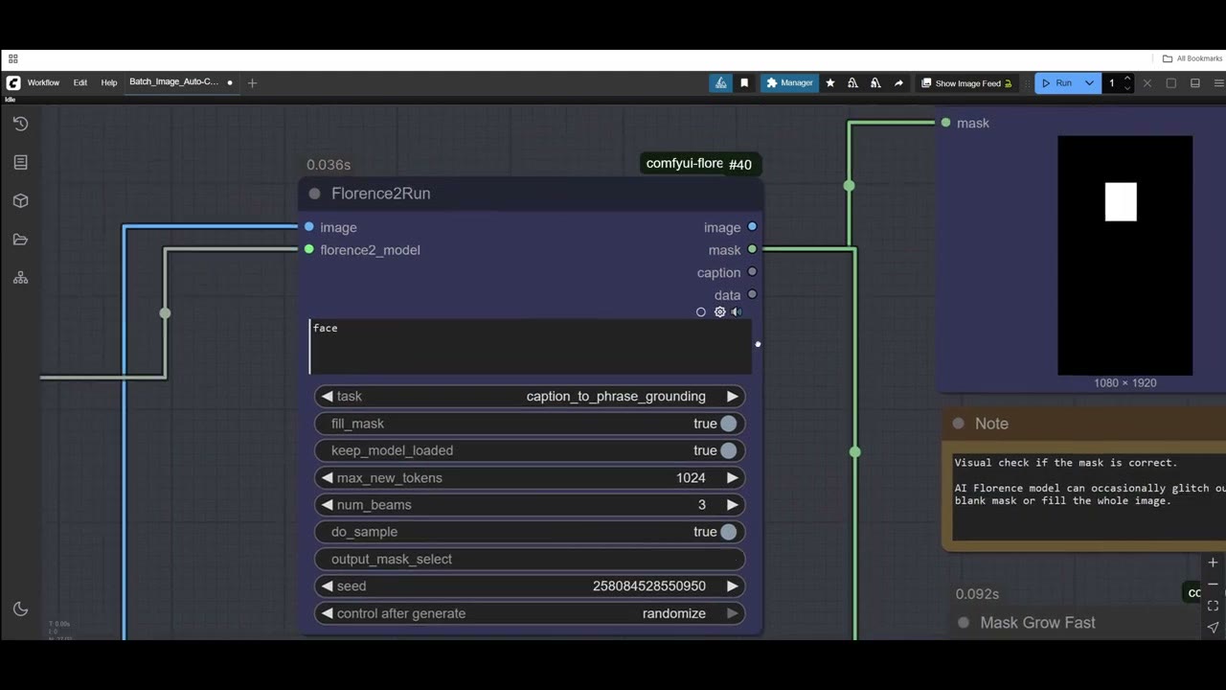Run the workflow with the Run button
The width and height of the screenshot is (1226, 690).
point(1057,83)
